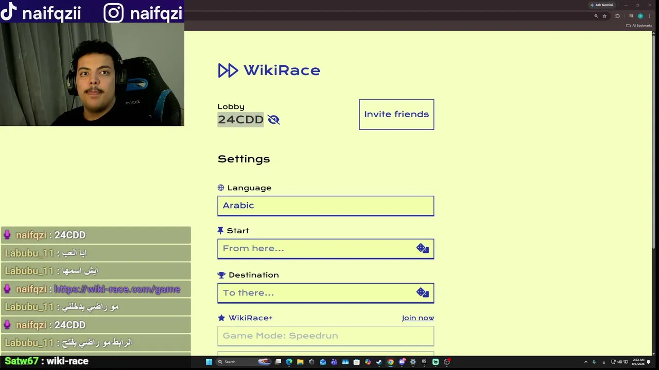Switch to Google Chrome on the taskbar
This screenshot has width=659, height=370.
(390, 362)
